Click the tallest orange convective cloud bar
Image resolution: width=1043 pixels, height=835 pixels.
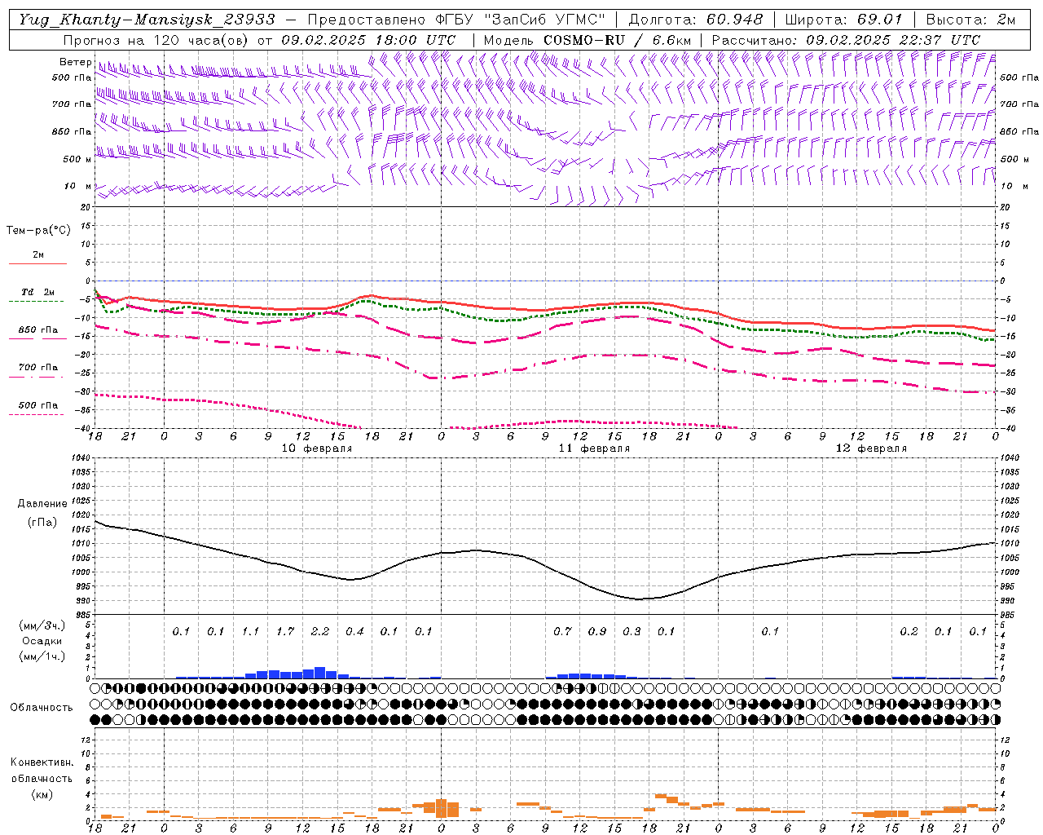coord(442,808)
